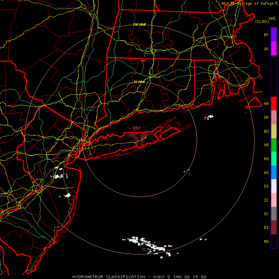Screen dimensions: 279x279
Task: Click the GR legend label
Action: [x=266, y=117]
